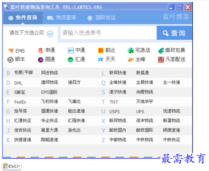Pick 全一快递 entry
Screen dimensions: 209x171
[x=172, y=83]
